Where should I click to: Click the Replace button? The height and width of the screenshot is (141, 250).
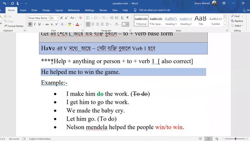[x=237, y=21]
